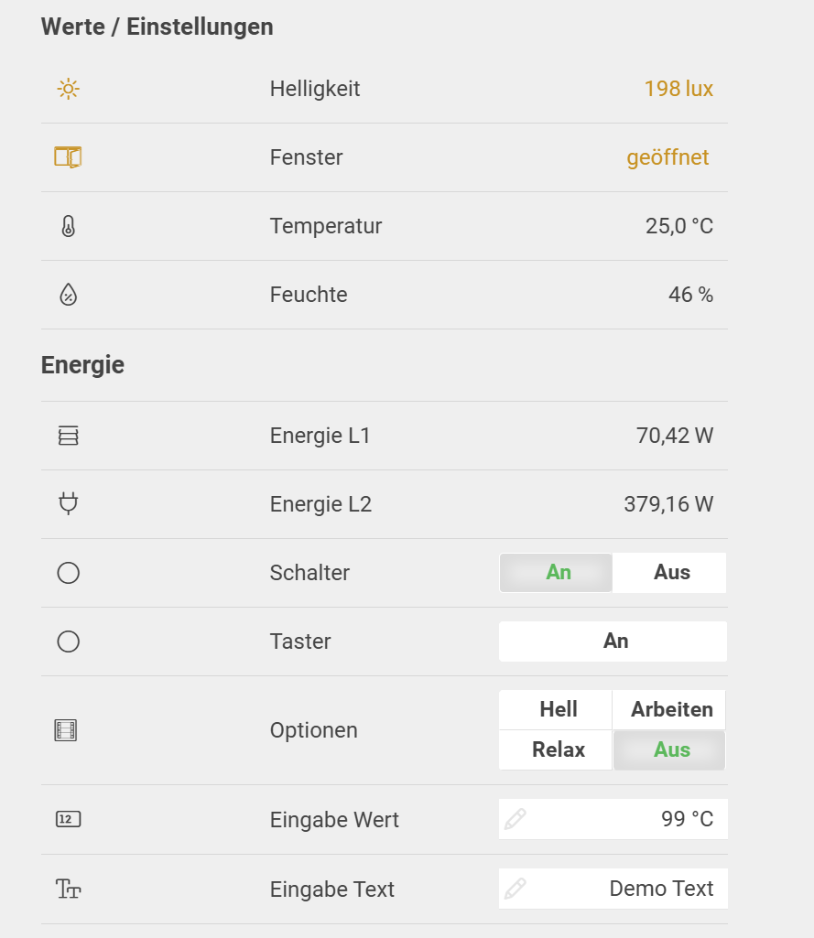Click the Energie L1 stacked icon
This screenshot has width=814, height=938.
69,436
